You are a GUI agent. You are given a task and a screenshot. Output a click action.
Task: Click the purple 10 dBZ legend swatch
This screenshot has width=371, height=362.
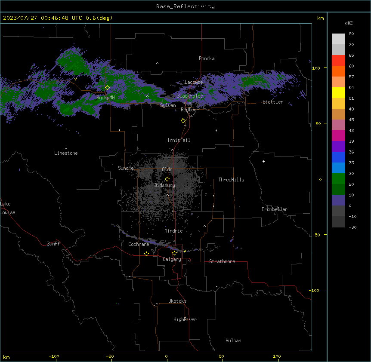click(338, 200)
